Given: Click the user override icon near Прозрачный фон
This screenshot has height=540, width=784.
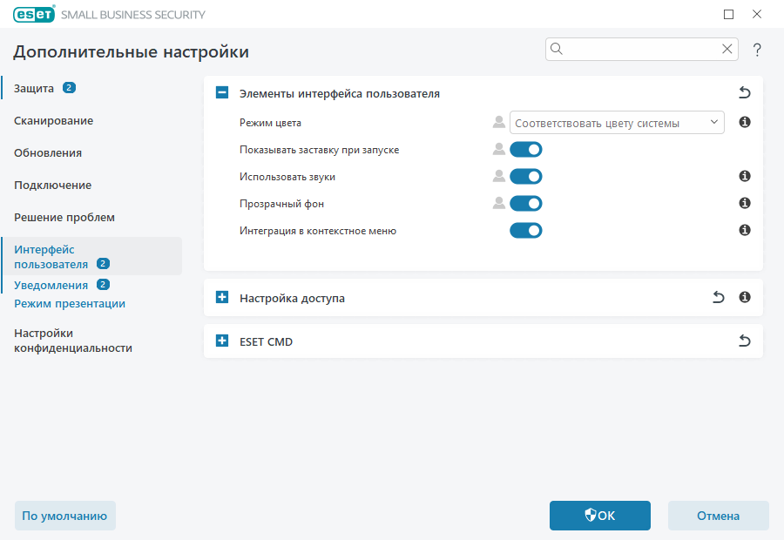Looking at the screenshot, I should click(498, 203).
